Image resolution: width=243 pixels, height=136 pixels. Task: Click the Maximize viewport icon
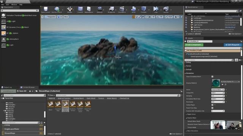pos(181,17)
